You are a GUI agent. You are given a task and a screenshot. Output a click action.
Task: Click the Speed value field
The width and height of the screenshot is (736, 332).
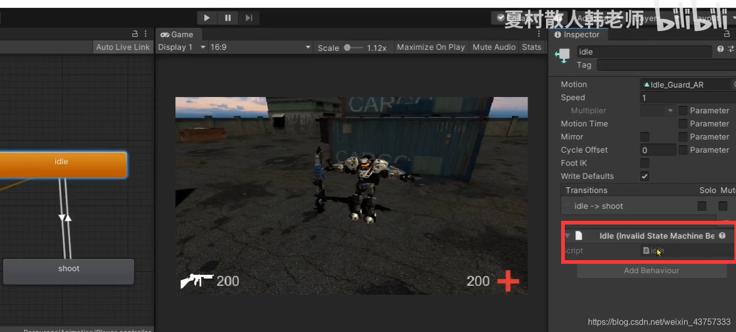point(688,98)
